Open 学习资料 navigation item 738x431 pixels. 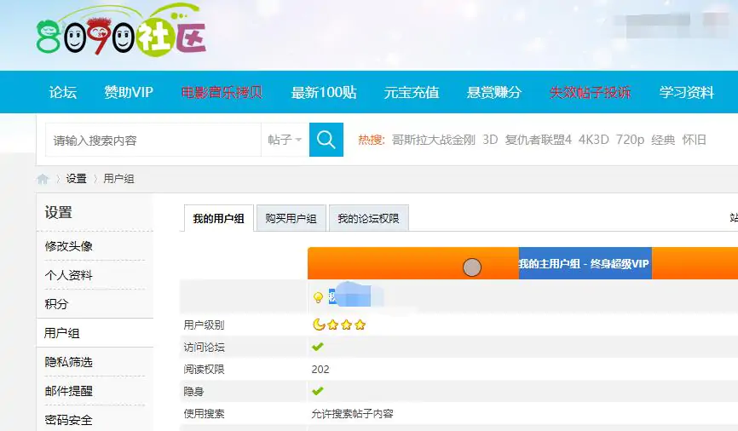pyautogui.click(x=687, y=92)
